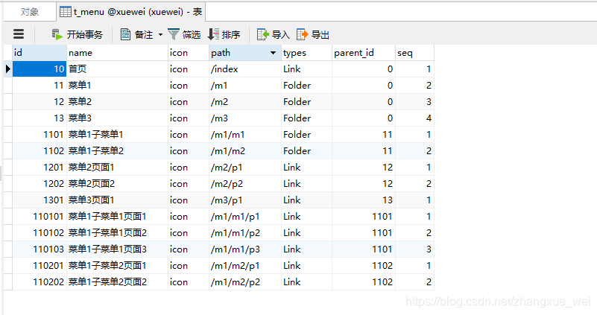Click the id column header
Screen dimensions: 597x315
[x=40, y=53]
